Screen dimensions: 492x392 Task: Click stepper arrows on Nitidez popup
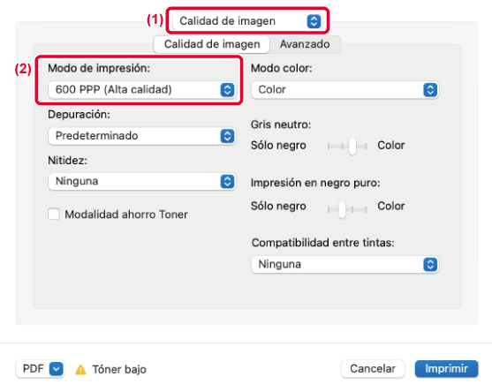[228, 182]
